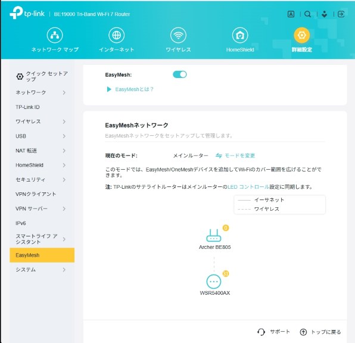Expand the ワイヤレス sidebar chevron
This screenshot has height=343, width=355.
pyautogui.click(x=64, y=121)
